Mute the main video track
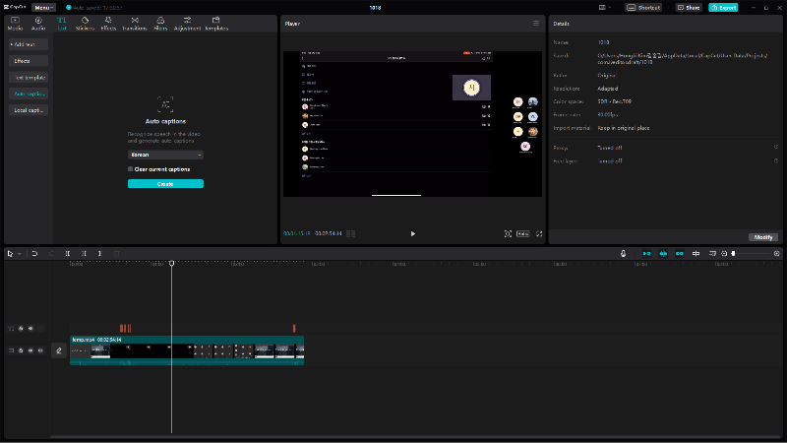Image resolution: width=787 pixels, height=443 pixels. pyautogui.click(x=40, y=350)
